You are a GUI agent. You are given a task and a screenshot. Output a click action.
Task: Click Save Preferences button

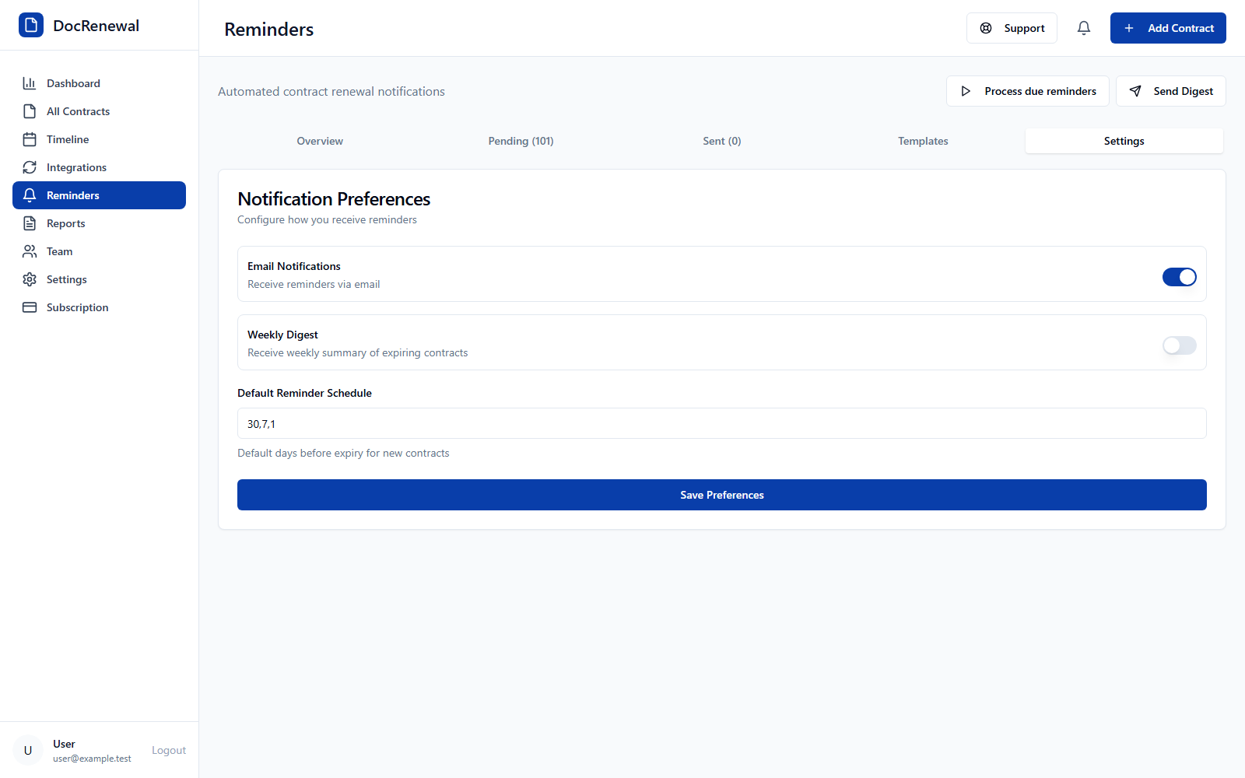coord(722,495)
